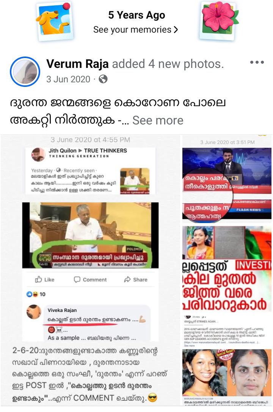Open See your memories chevron link
The image size is (273, 412).
(136, 30)
